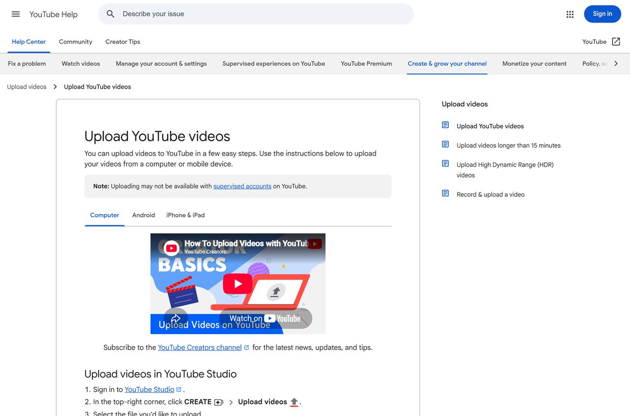Screen dimensions: 630x416
Task: Open Supervised experiences on YouTube category
Action: (x=274, y=64)
